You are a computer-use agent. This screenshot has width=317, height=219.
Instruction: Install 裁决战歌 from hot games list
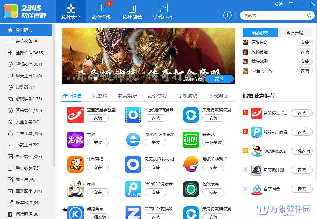pos(305,61)
